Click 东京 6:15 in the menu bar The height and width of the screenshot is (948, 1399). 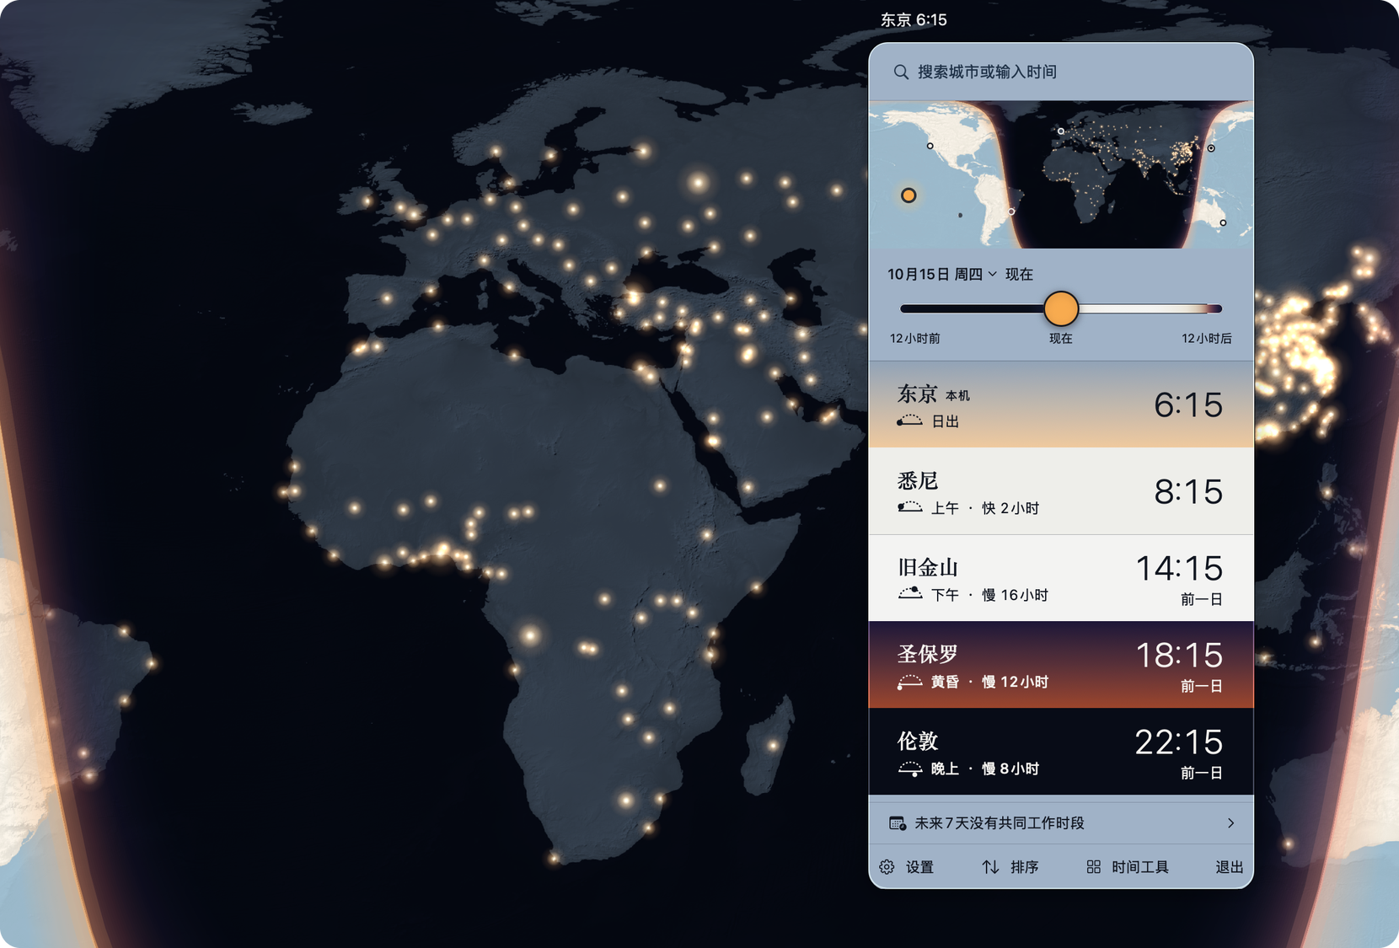tap(914, 19)
